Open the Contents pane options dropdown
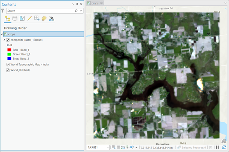 (x=73, y=4)
